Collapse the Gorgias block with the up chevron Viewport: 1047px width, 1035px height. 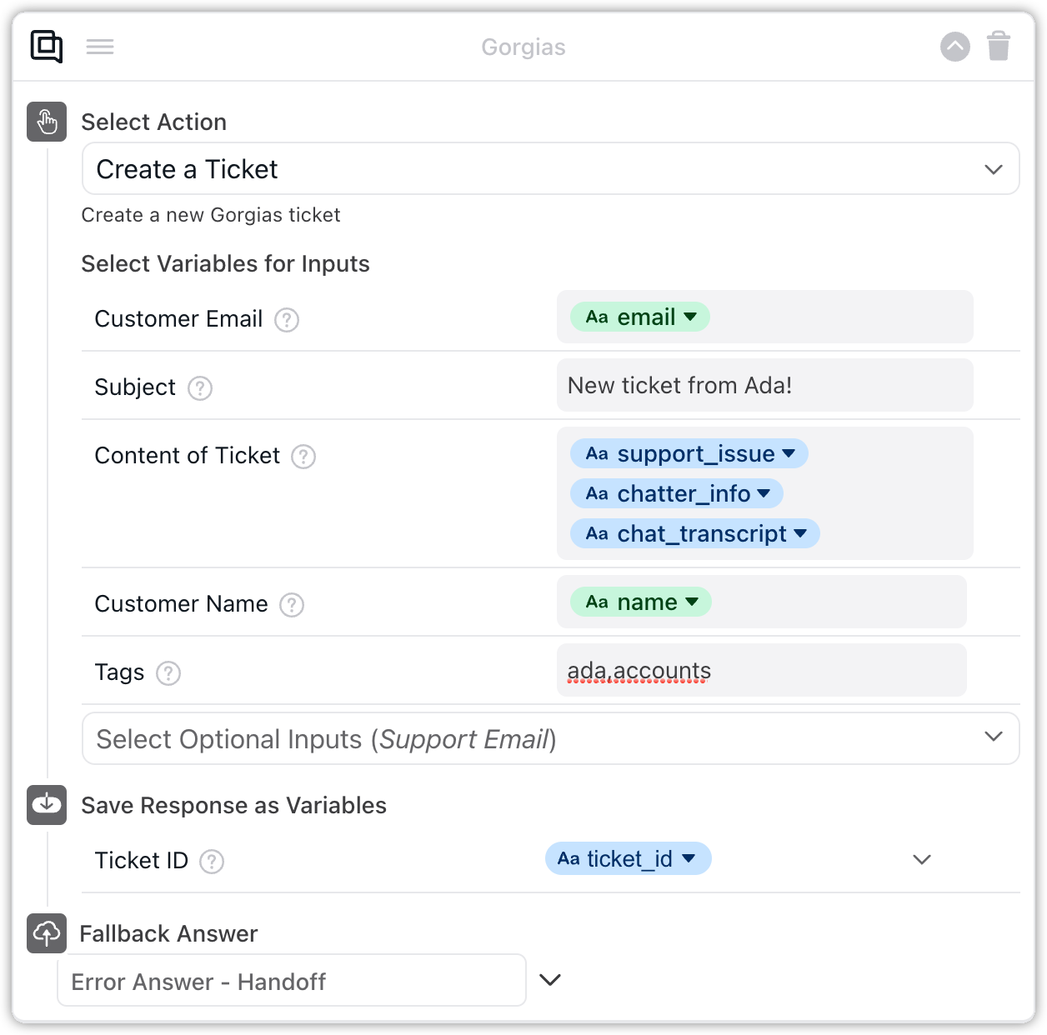click(x=955, y=47)
